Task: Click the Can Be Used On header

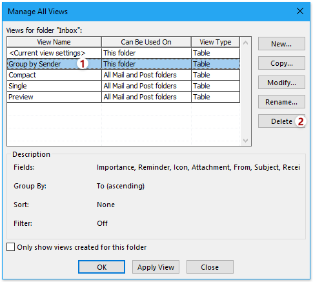Action: point(146,42)
